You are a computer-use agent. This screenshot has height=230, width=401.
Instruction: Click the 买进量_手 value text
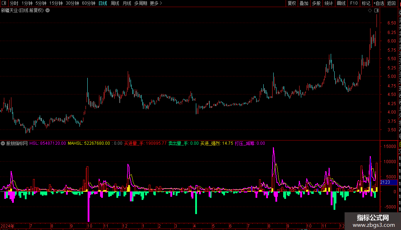tap(145, 143)
